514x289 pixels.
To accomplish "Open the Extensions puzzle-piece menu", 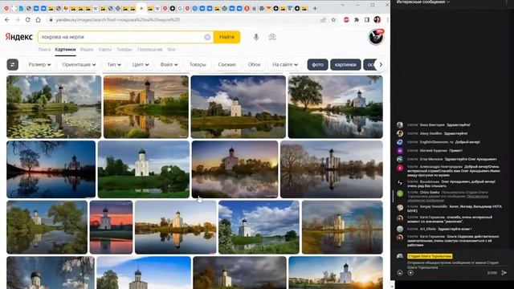I will pyautogui.click(x=357, y=20).
